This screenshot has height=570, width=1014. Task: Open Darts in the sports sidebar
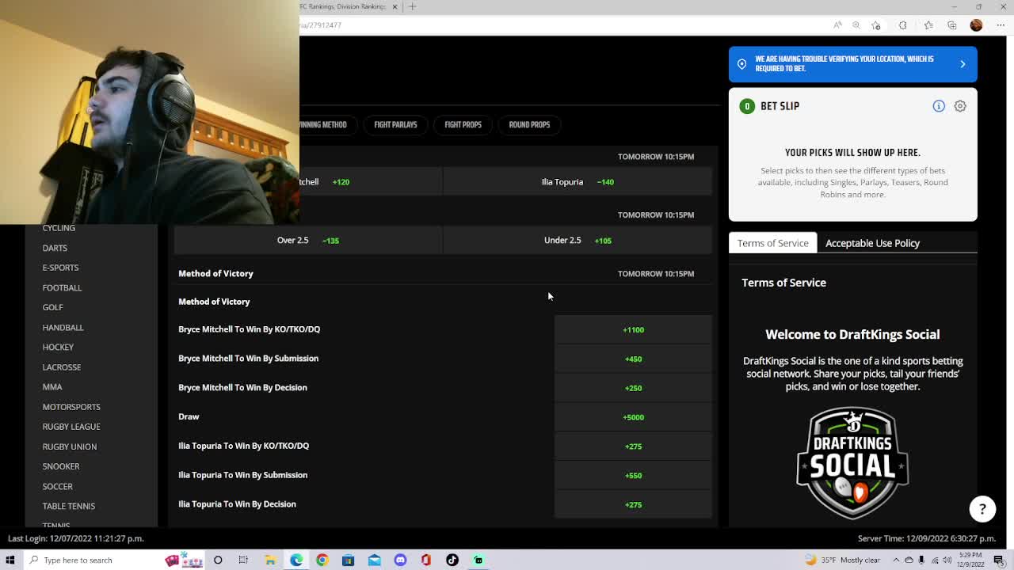[x=55, y=248]
